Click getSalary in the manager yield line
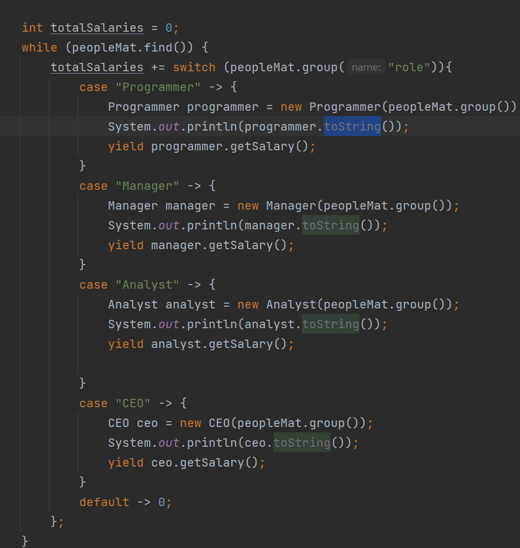This screenshot has height=548, width=520. tap(241, 245)
